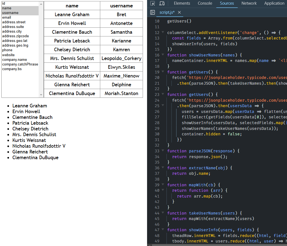Click the Delphine username cell
The width and height of the screenshot is (287, 246).
[121, 85]
